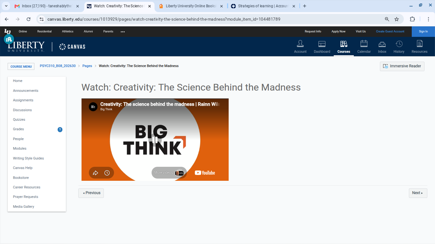
Task: Open the Canvas Account icon
Action: [x=300, y=46]
